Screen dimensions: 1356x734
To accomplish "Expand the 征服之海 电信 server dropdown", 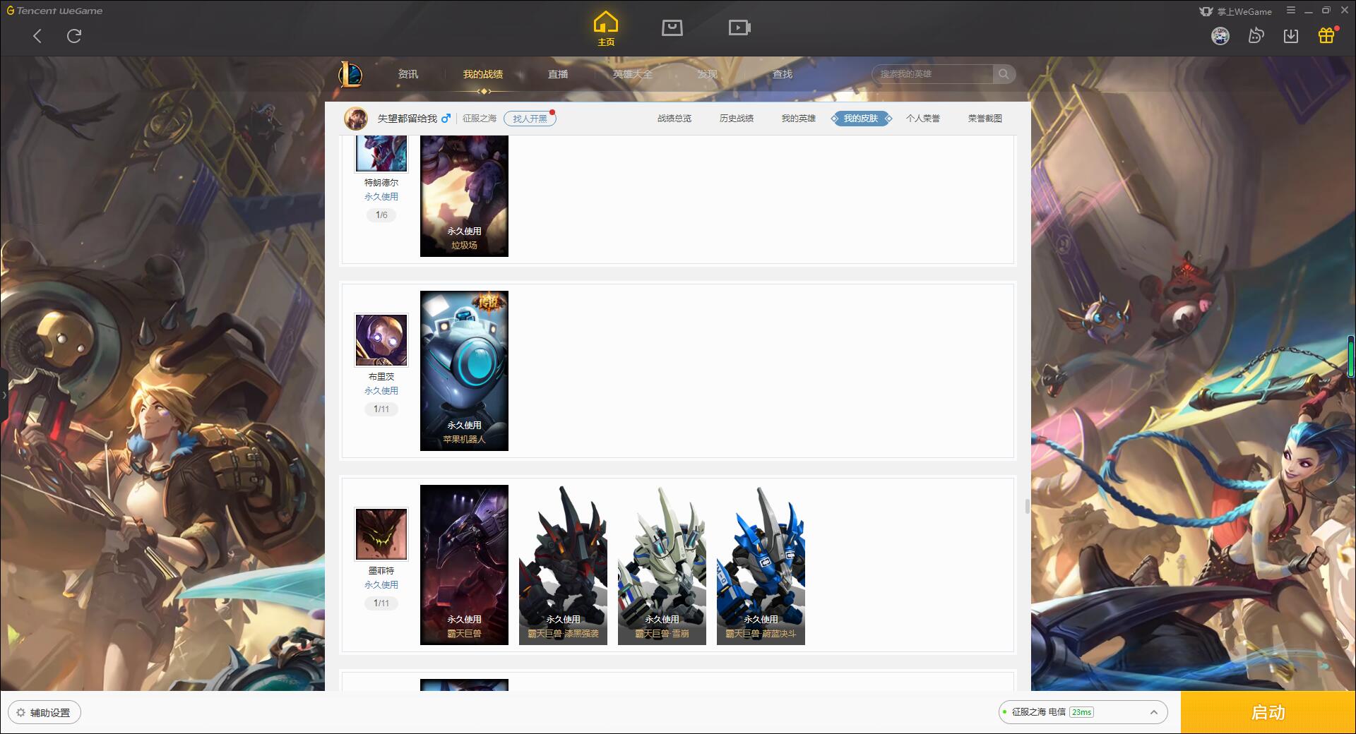I will coord(1082,712).
